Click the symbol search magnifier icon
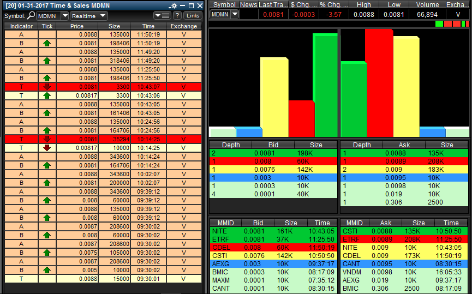 click(31, 16)
